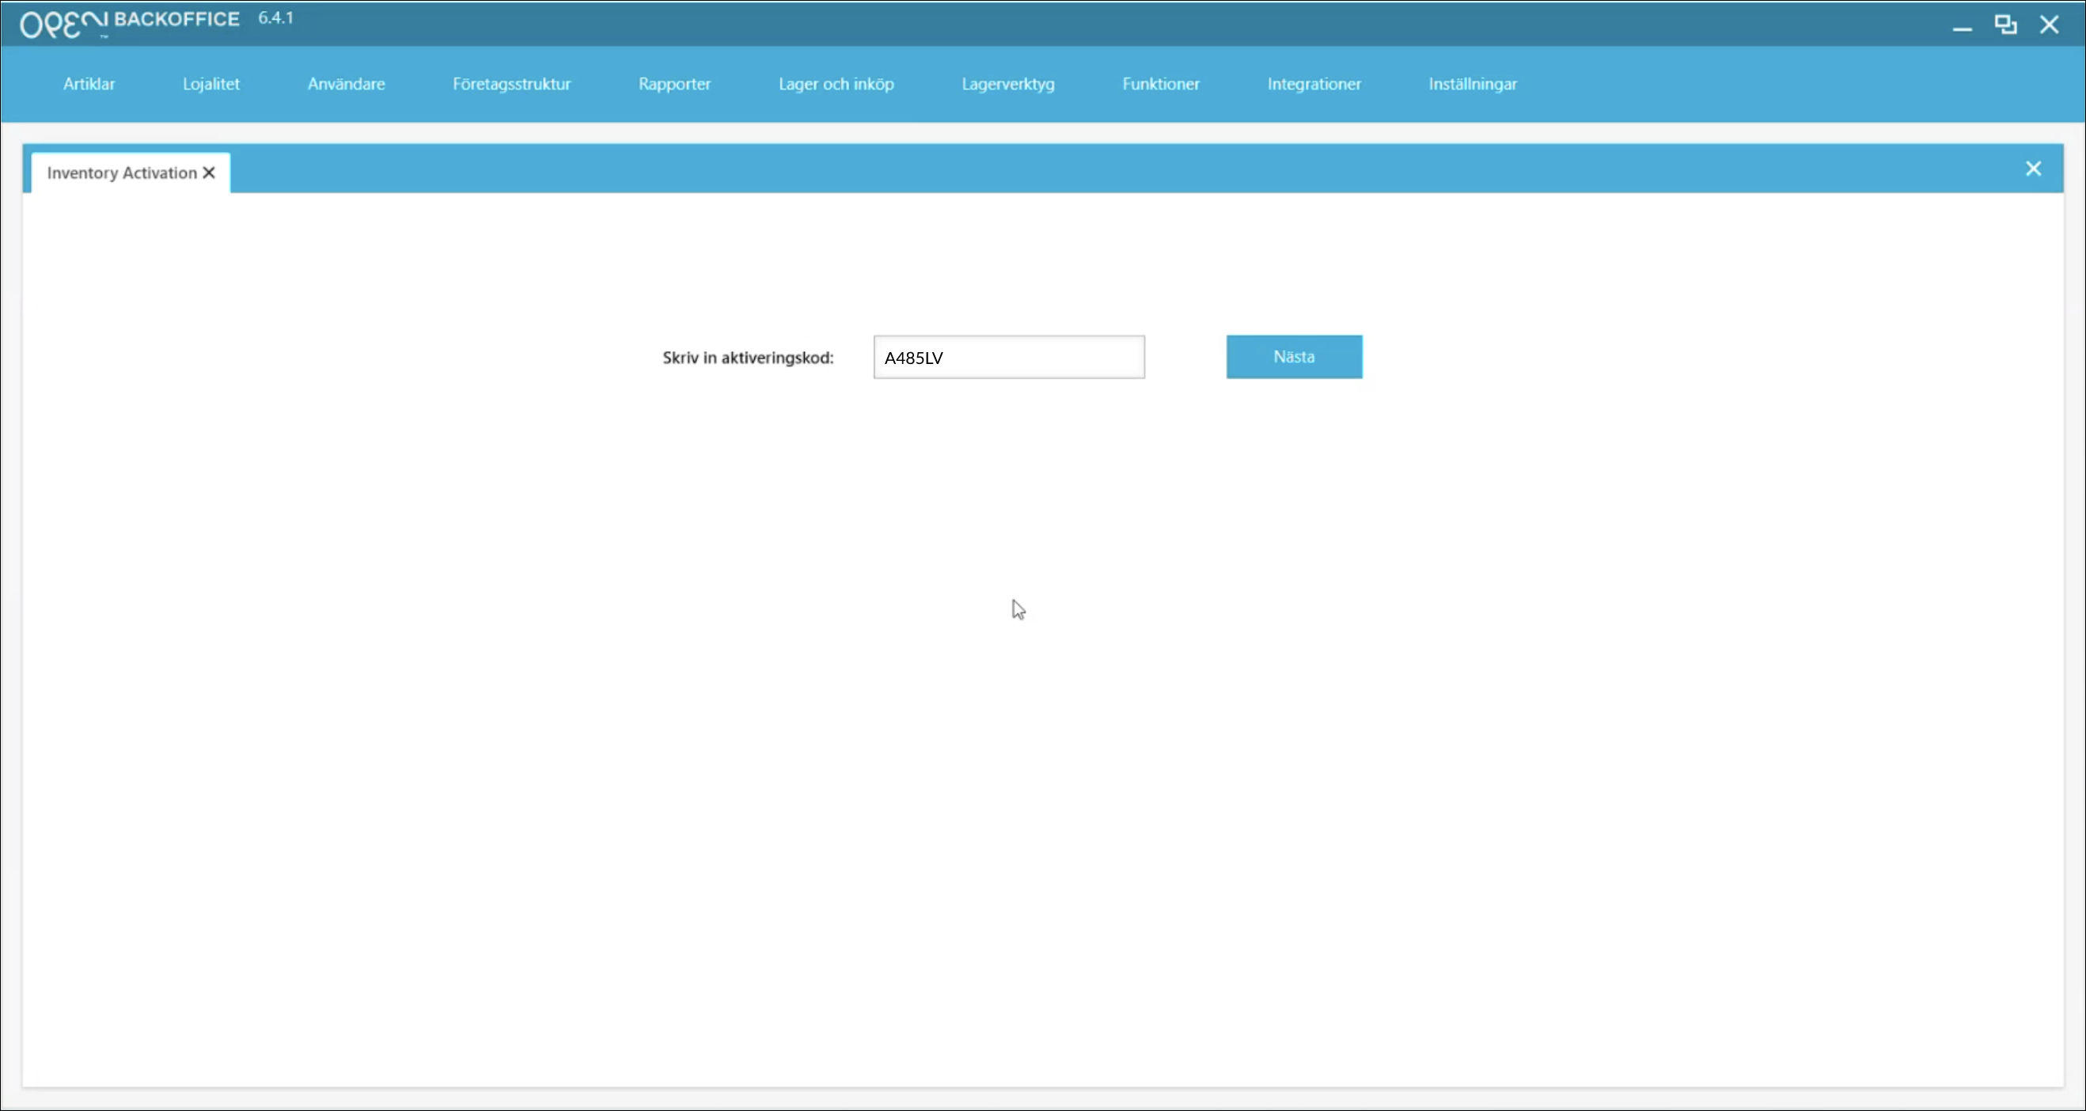Image resolution: width=2086 pixels, height=1111 pixels.
Task: Open the Integrationer menu
Action: 1314,84
